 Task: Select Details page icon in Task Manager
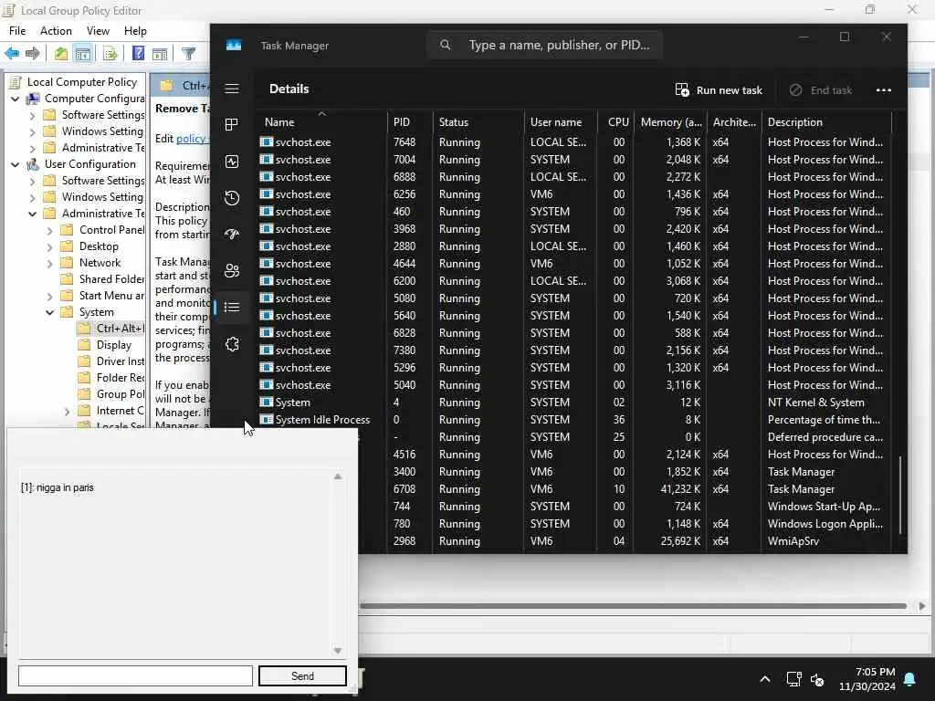point(232,307)
